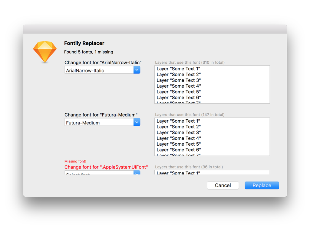Click the Futura-Medium combo box field
Viewport: 310px width, 232px height.
click(x=102, y=122)
